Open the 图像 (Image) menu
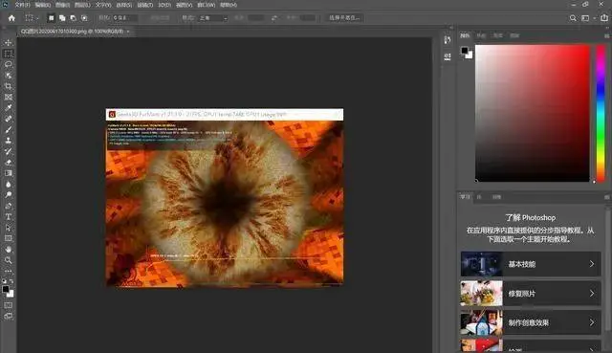This screenshot has width=612, height=353. pyautogui.click(x=63, y=5)
